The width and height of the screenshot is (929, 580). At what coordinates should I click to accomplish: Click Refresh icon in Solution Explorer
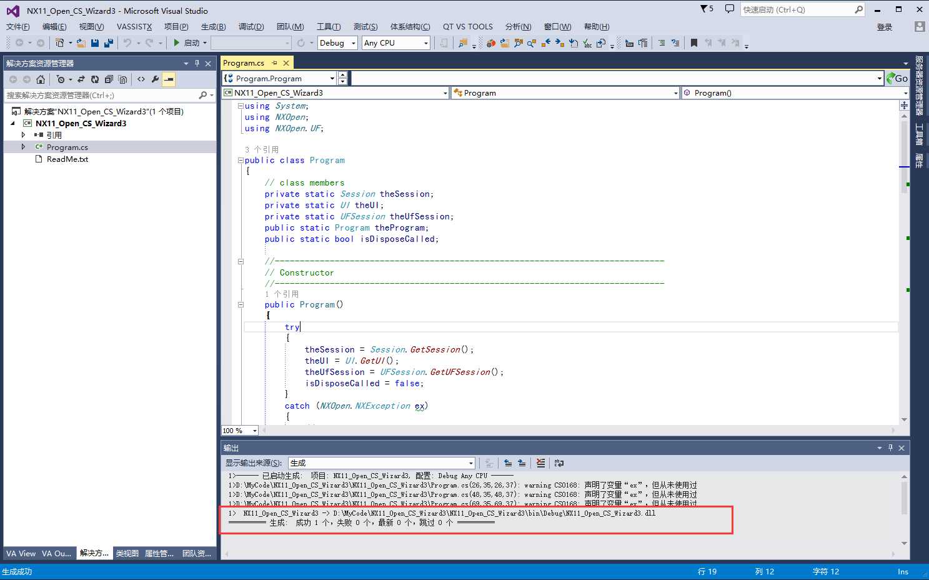pos(95,79)
